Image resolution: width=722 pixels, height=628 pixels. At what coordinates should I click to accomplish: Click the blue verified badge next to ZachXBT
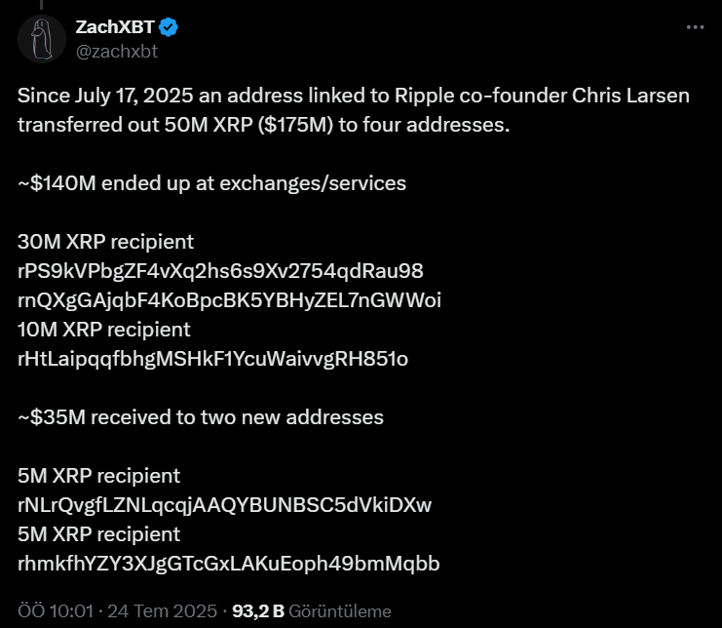coord(166,27)
